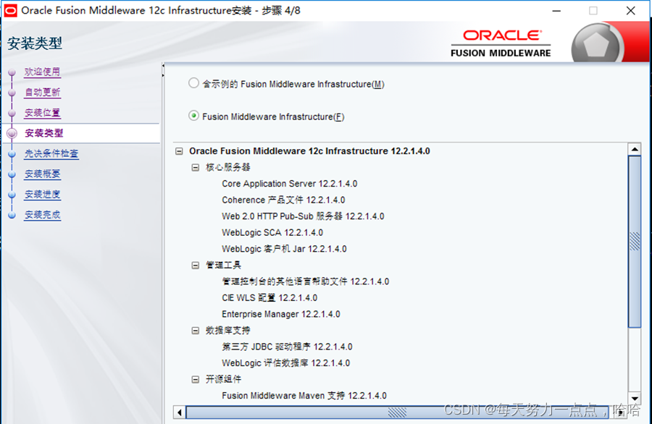Select WebLogic 客户机 Jar 12.2.1.4.0 row
Viewport: 652px width, 424px height.
coord(284,249)
